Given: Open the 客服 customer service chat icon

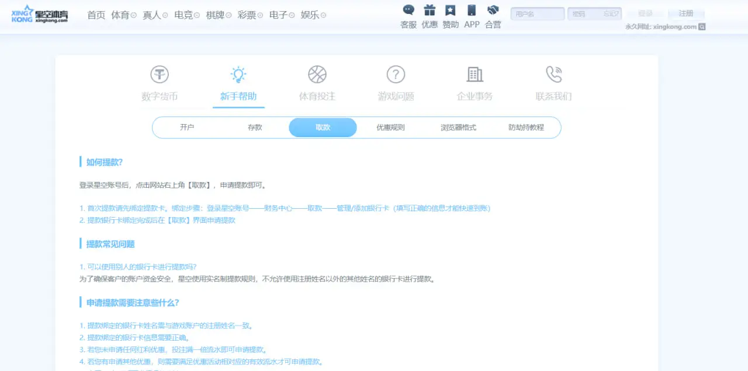Looking at the screenshot, I should 408,10.
